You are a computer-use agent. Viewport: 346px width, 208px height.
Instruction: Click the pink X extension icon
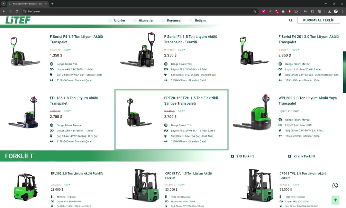coord(263,11)
